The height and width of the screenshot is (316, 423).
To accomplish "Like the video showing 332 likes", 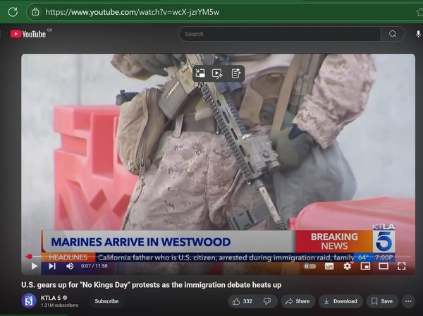I will (243, 301).
